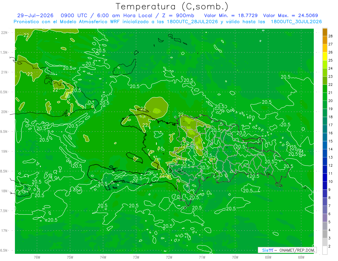Click the '74W' longitude axis label
The width and height of the screenshot is (338, 261).
point(103,257)
